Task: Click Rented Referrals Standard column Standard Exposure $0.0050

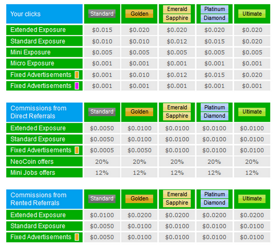Action: click(x=102, y=226)
